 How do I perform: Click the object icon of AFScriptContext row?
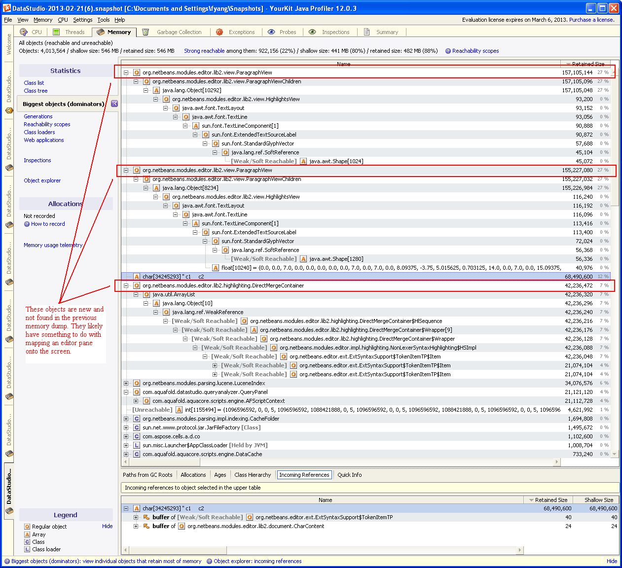point(146,401)
